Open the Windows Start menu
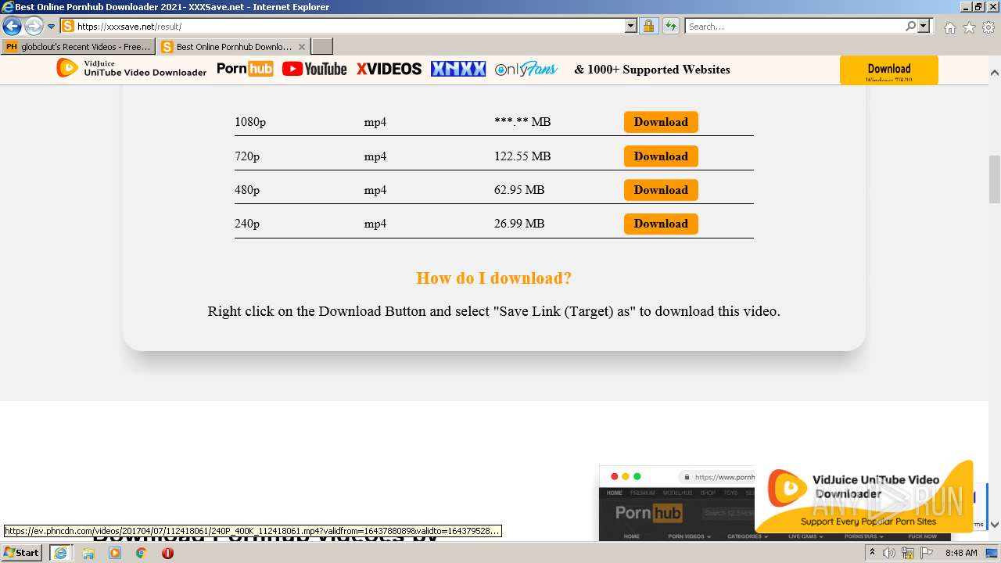The width and height of the screenshot is (1001, 563). [22, 553]
